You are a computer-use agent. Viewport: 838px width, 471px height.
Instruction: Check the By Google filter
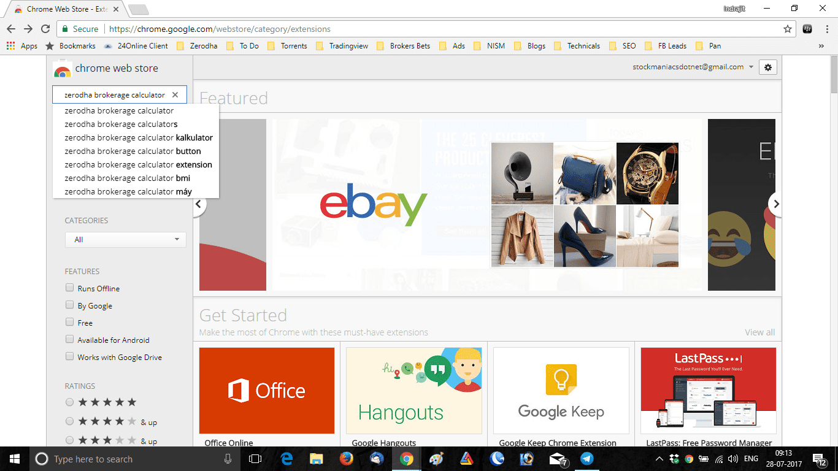(x=69, y=305)
